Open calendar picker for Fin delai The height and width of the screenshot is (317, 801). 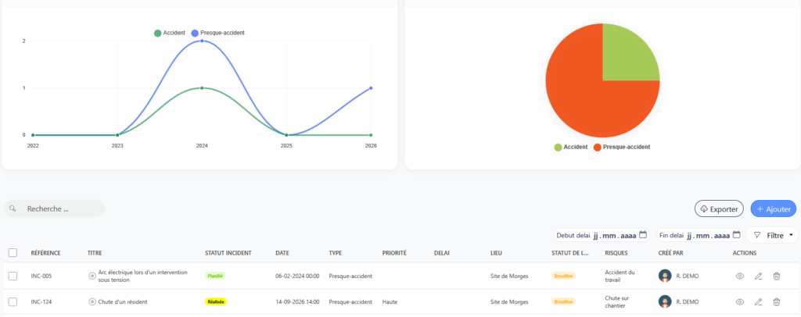click(736, 235)
